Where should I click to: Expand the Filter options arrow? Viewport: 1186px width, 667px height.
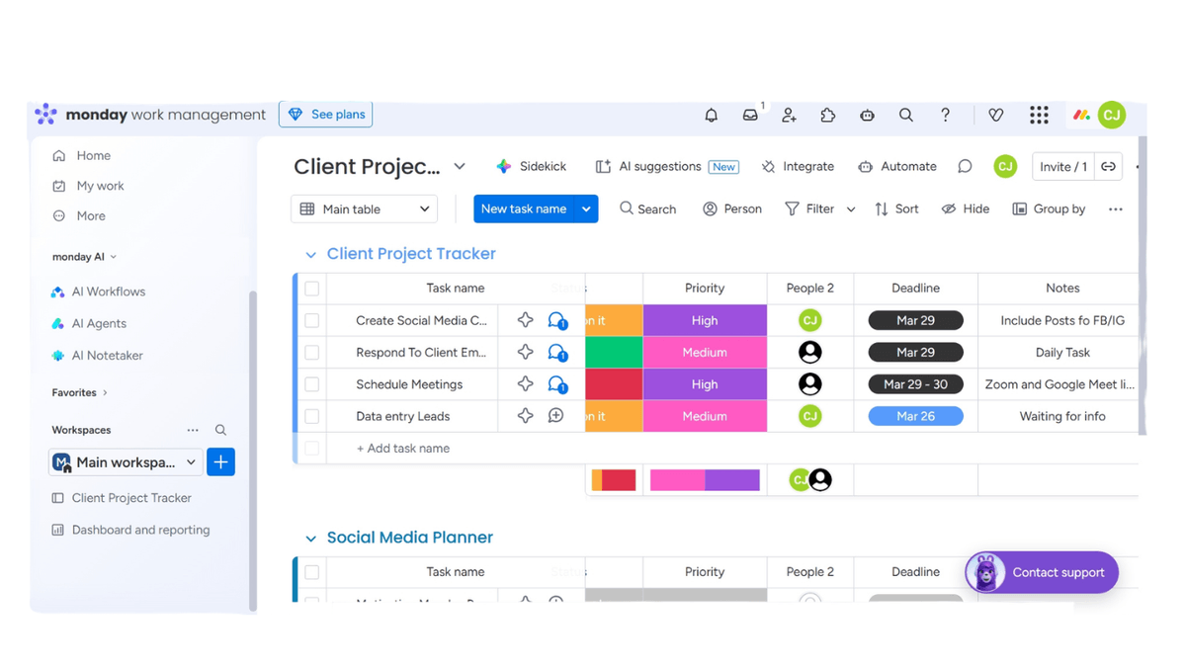click(x=851, y=209)
